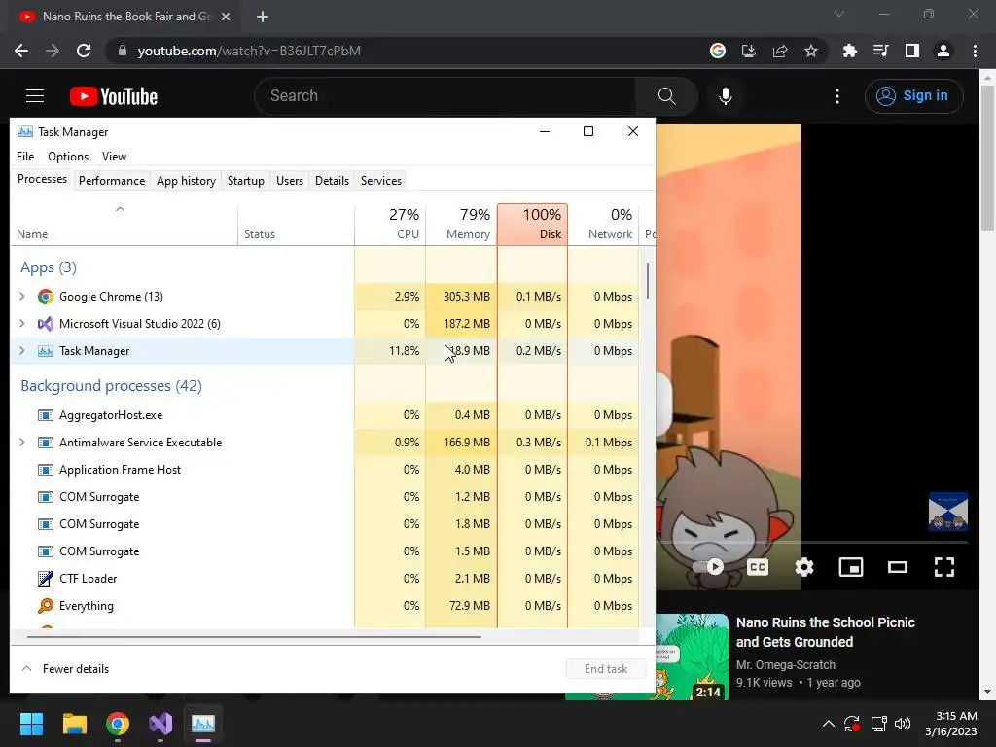Toggle the autoplay switch in player

709,567
